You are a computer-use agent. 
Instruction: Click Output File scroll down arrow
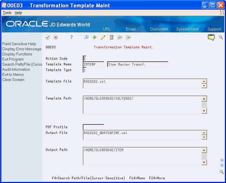pos(204,137)
